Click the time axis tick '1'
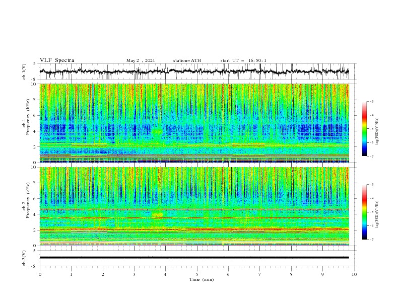Viewport: 399px width, 308px height. coord(71,274)
